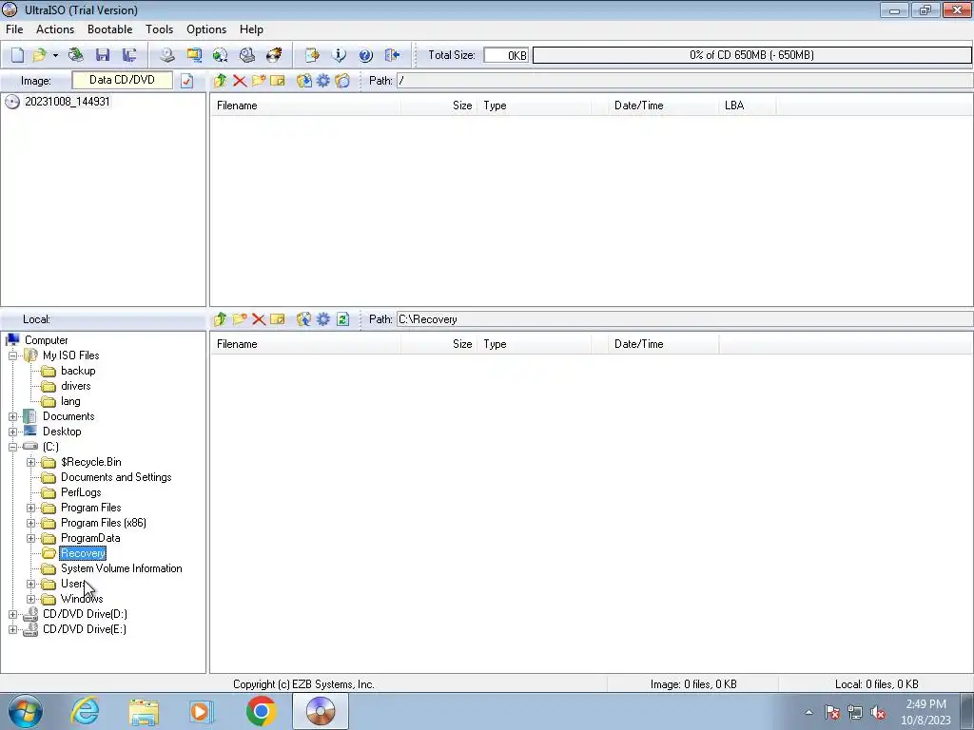Click the Make CD/DVD Image icon
Image resolution: width=974 pixels, height=730 pixels.
click(167, 55)
